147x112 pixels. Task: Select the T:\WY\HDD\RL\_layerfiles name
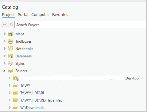tap(41, 100)
